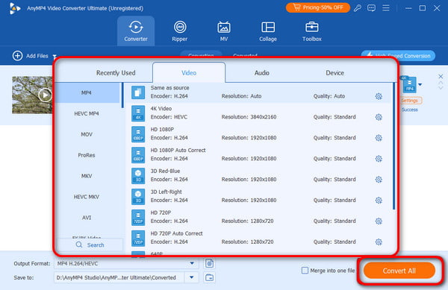Select the 'Same as source' preset text
This screenshot has width=448, height=290.
click(169, 88)
